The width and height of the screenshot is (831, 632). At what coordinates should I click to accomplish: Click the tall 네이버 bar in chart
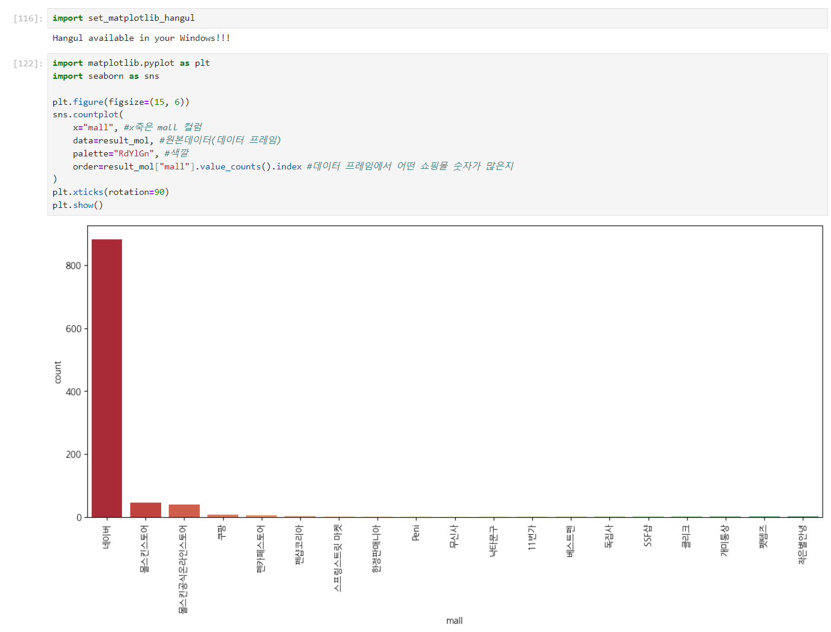point(107,378)
